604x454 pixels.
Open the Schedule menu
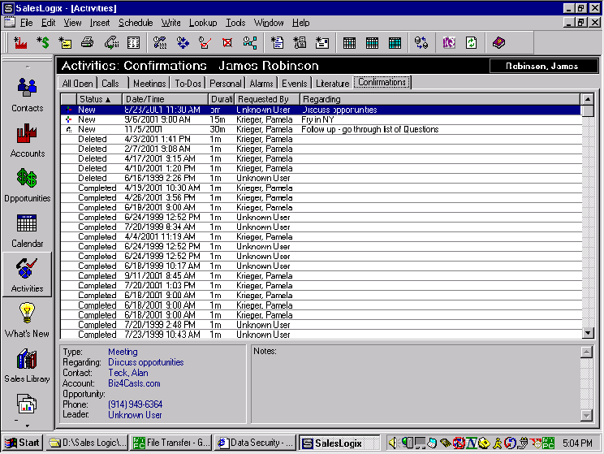pyautogui.click(x=136, y=23)
